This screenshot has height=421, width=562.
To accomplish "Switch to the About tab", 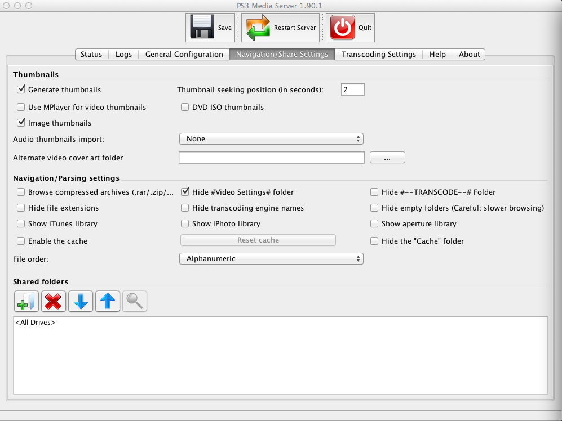I will [x=469, y=55].
